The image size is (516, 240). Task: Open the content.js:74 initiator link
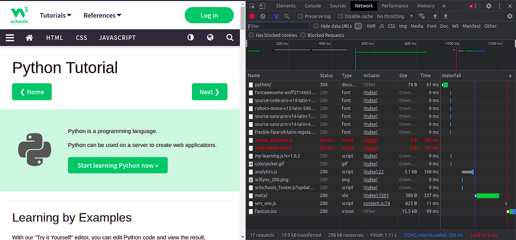point(377,203)
